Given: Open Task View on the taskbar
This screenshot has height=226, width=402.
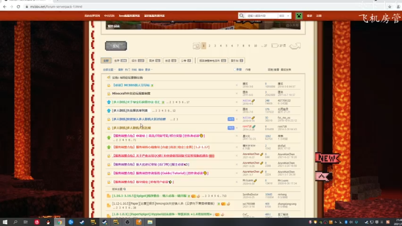Looking at the screenshot, I should click(x=25, y=222).
